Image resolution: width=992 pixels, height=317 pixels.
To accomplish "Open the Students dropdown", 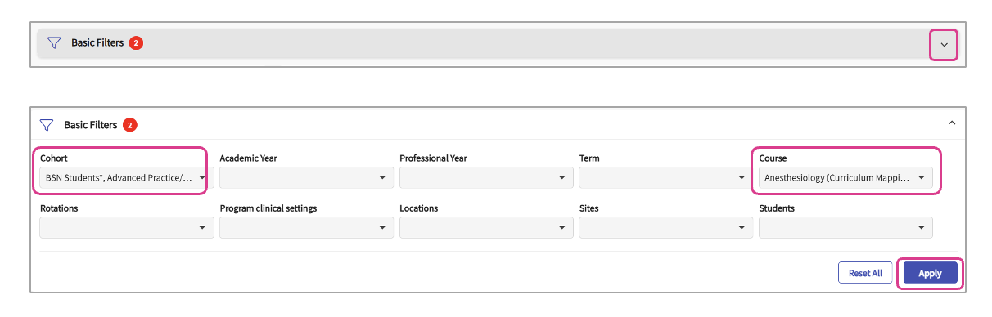I will pos(845,227).
